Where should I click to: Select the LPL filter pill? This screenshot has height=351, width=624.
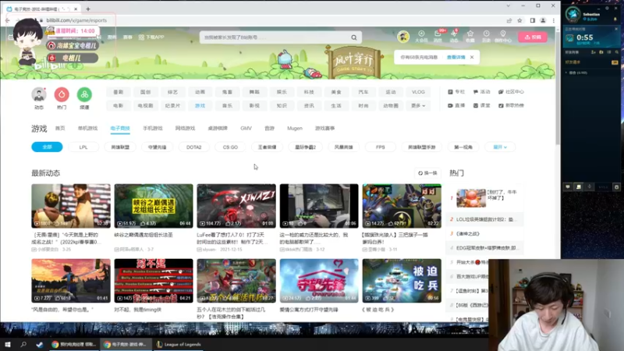point(83,147)
